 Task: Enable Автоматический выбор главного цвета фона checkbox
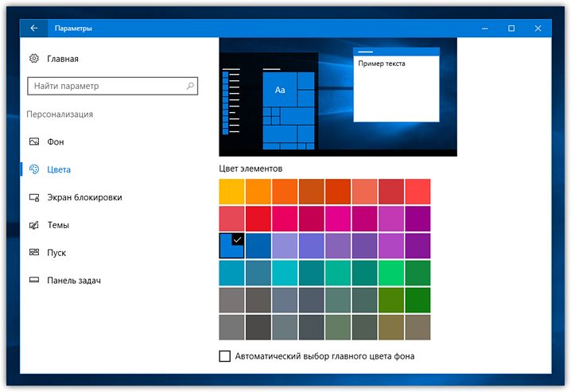(x=225, y=356)
